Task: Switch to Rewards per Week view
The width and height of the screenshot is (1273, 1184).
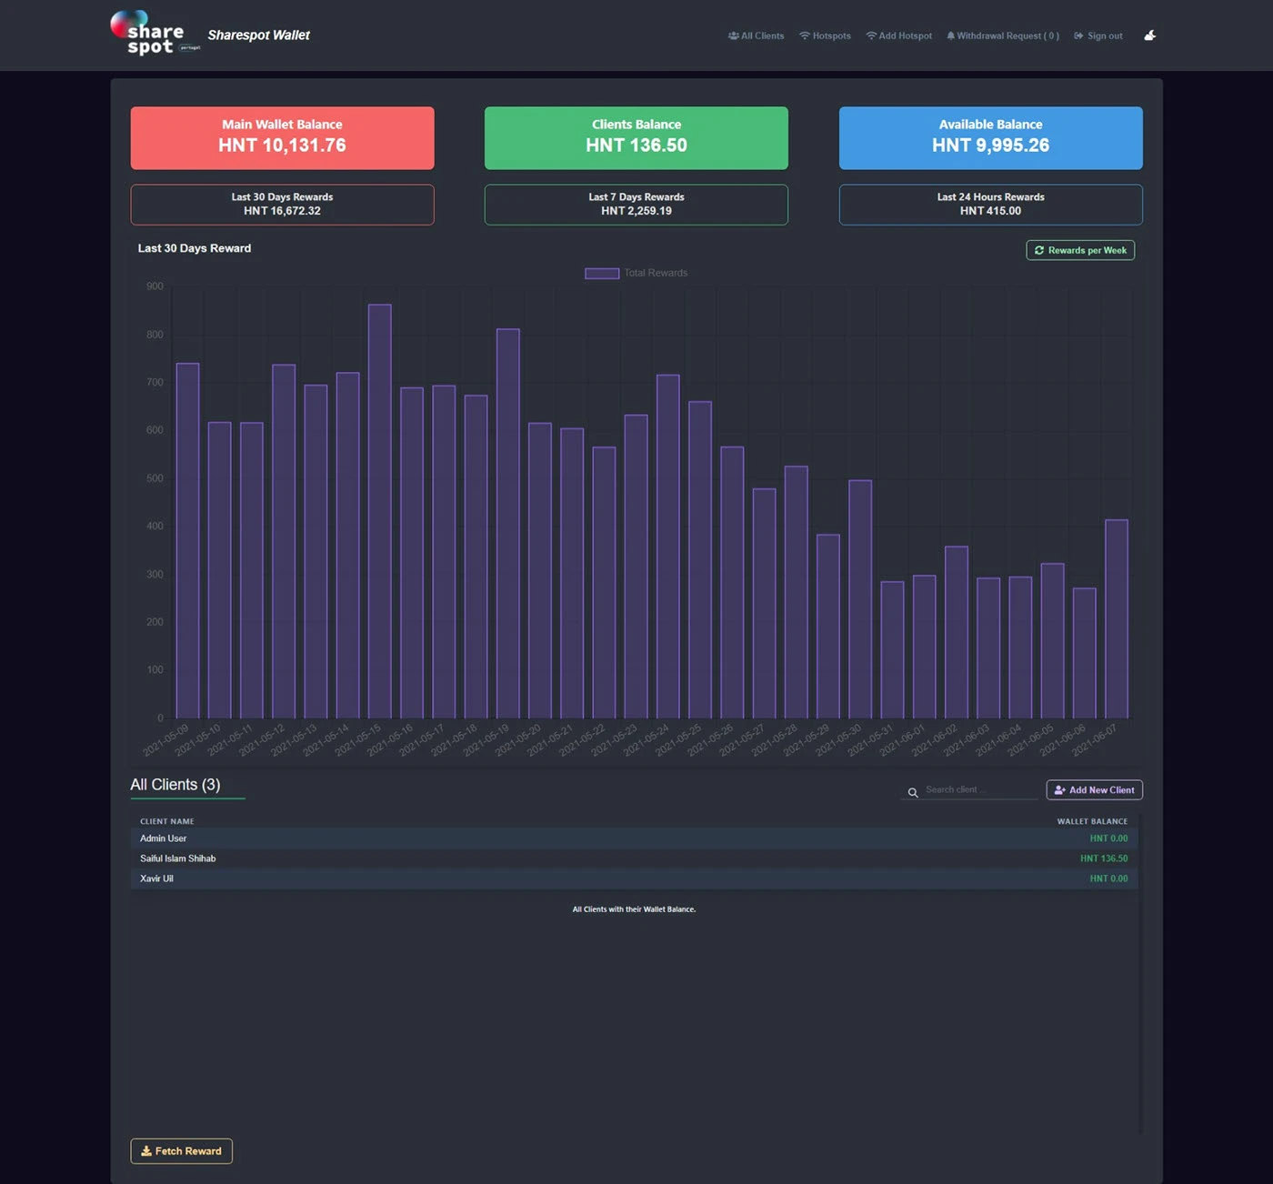Action: [x=1080, y=250]
